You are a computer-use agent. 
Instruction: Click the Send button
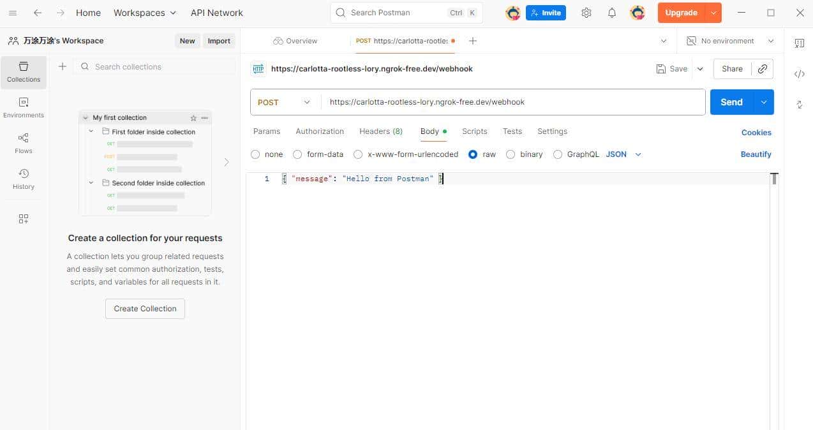click(731, 102)
